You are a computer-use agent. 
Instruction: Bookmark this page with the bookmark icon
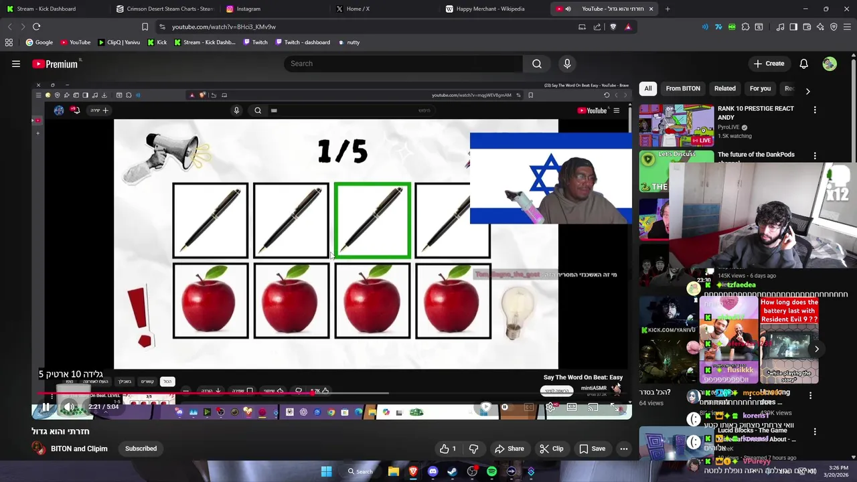tap(145, 27)
